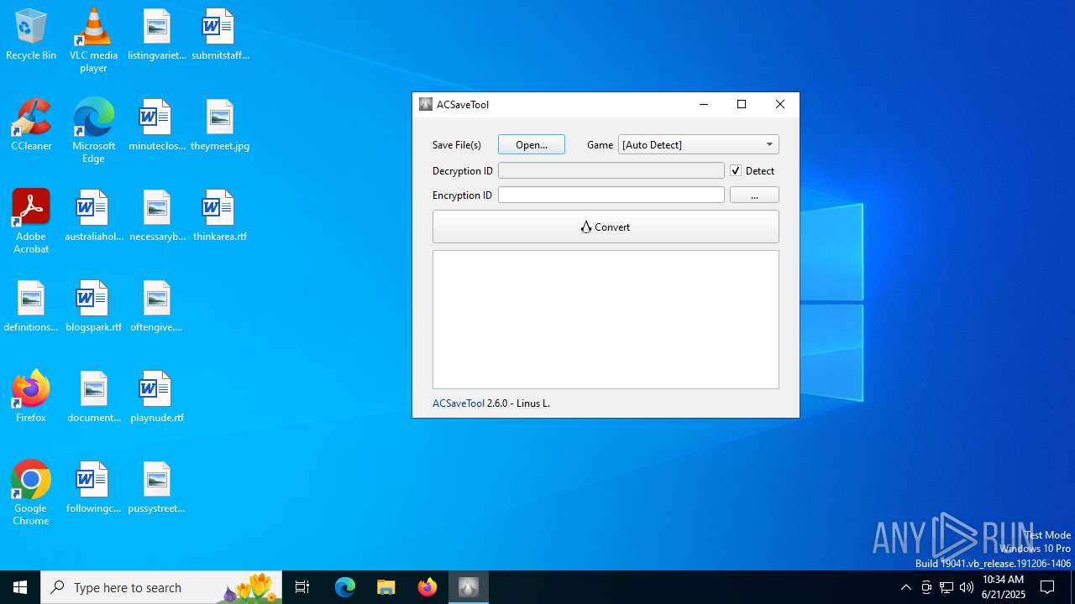Select the Recycle Bin desktop icon
Screen dimensions: 1075x604
[31, 35]
